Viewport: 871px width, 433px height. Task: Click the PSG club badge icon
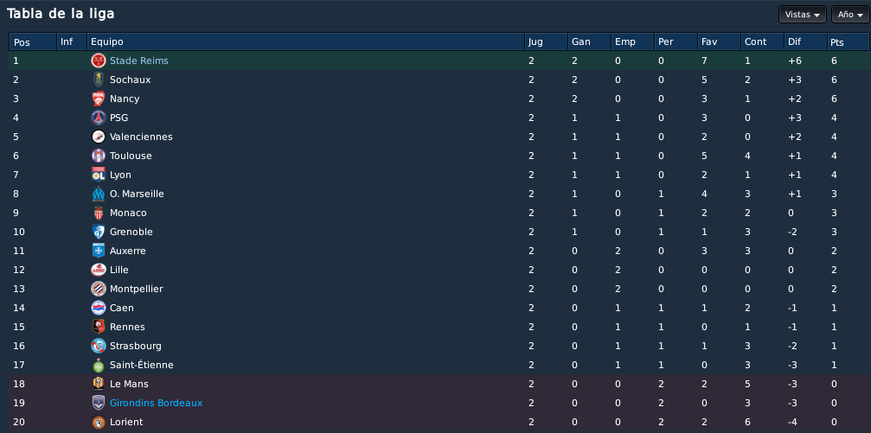99,118
